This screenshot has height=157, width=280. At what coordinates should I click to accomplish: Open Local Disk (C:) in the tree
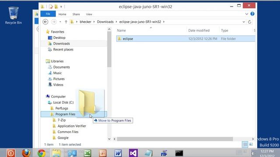[x=63, y=102]
